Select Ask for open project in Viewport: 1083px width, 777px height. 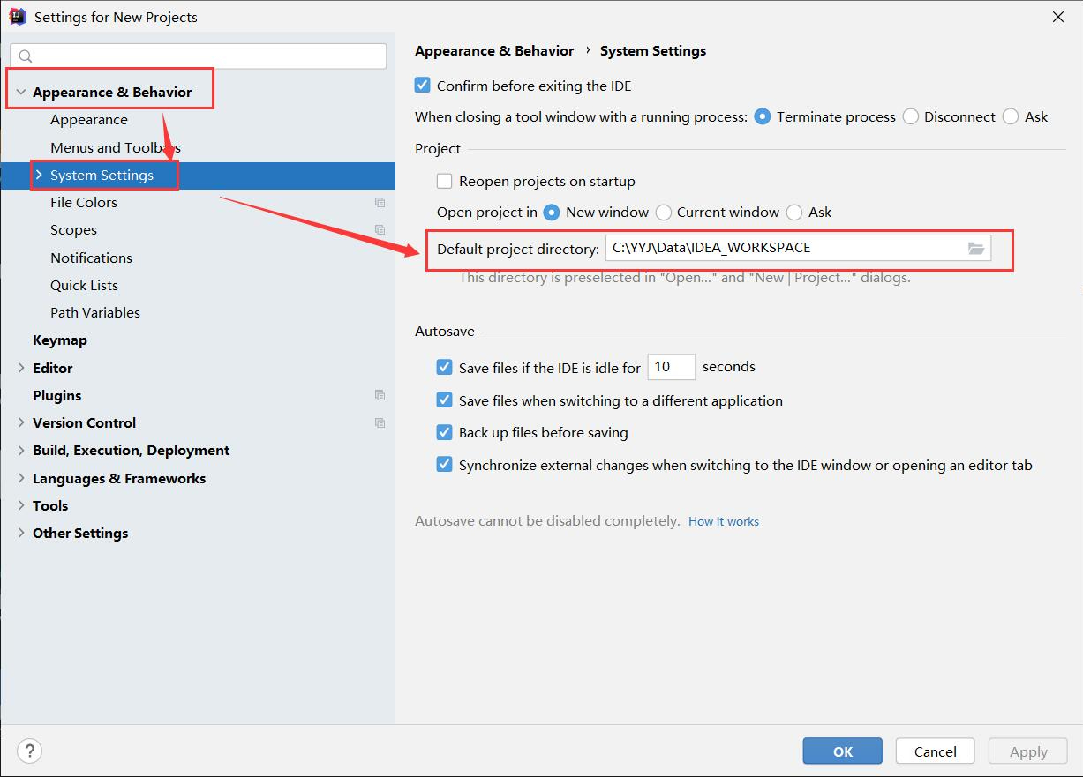tap(793, 212)
